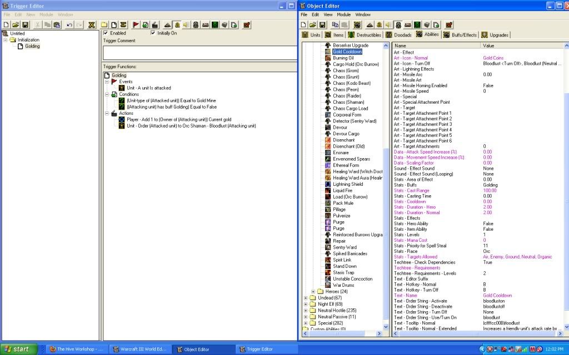
Task: Open Object Manager from Object Editor toolbar
Action: pyautogui.click(x=427, y=24)
